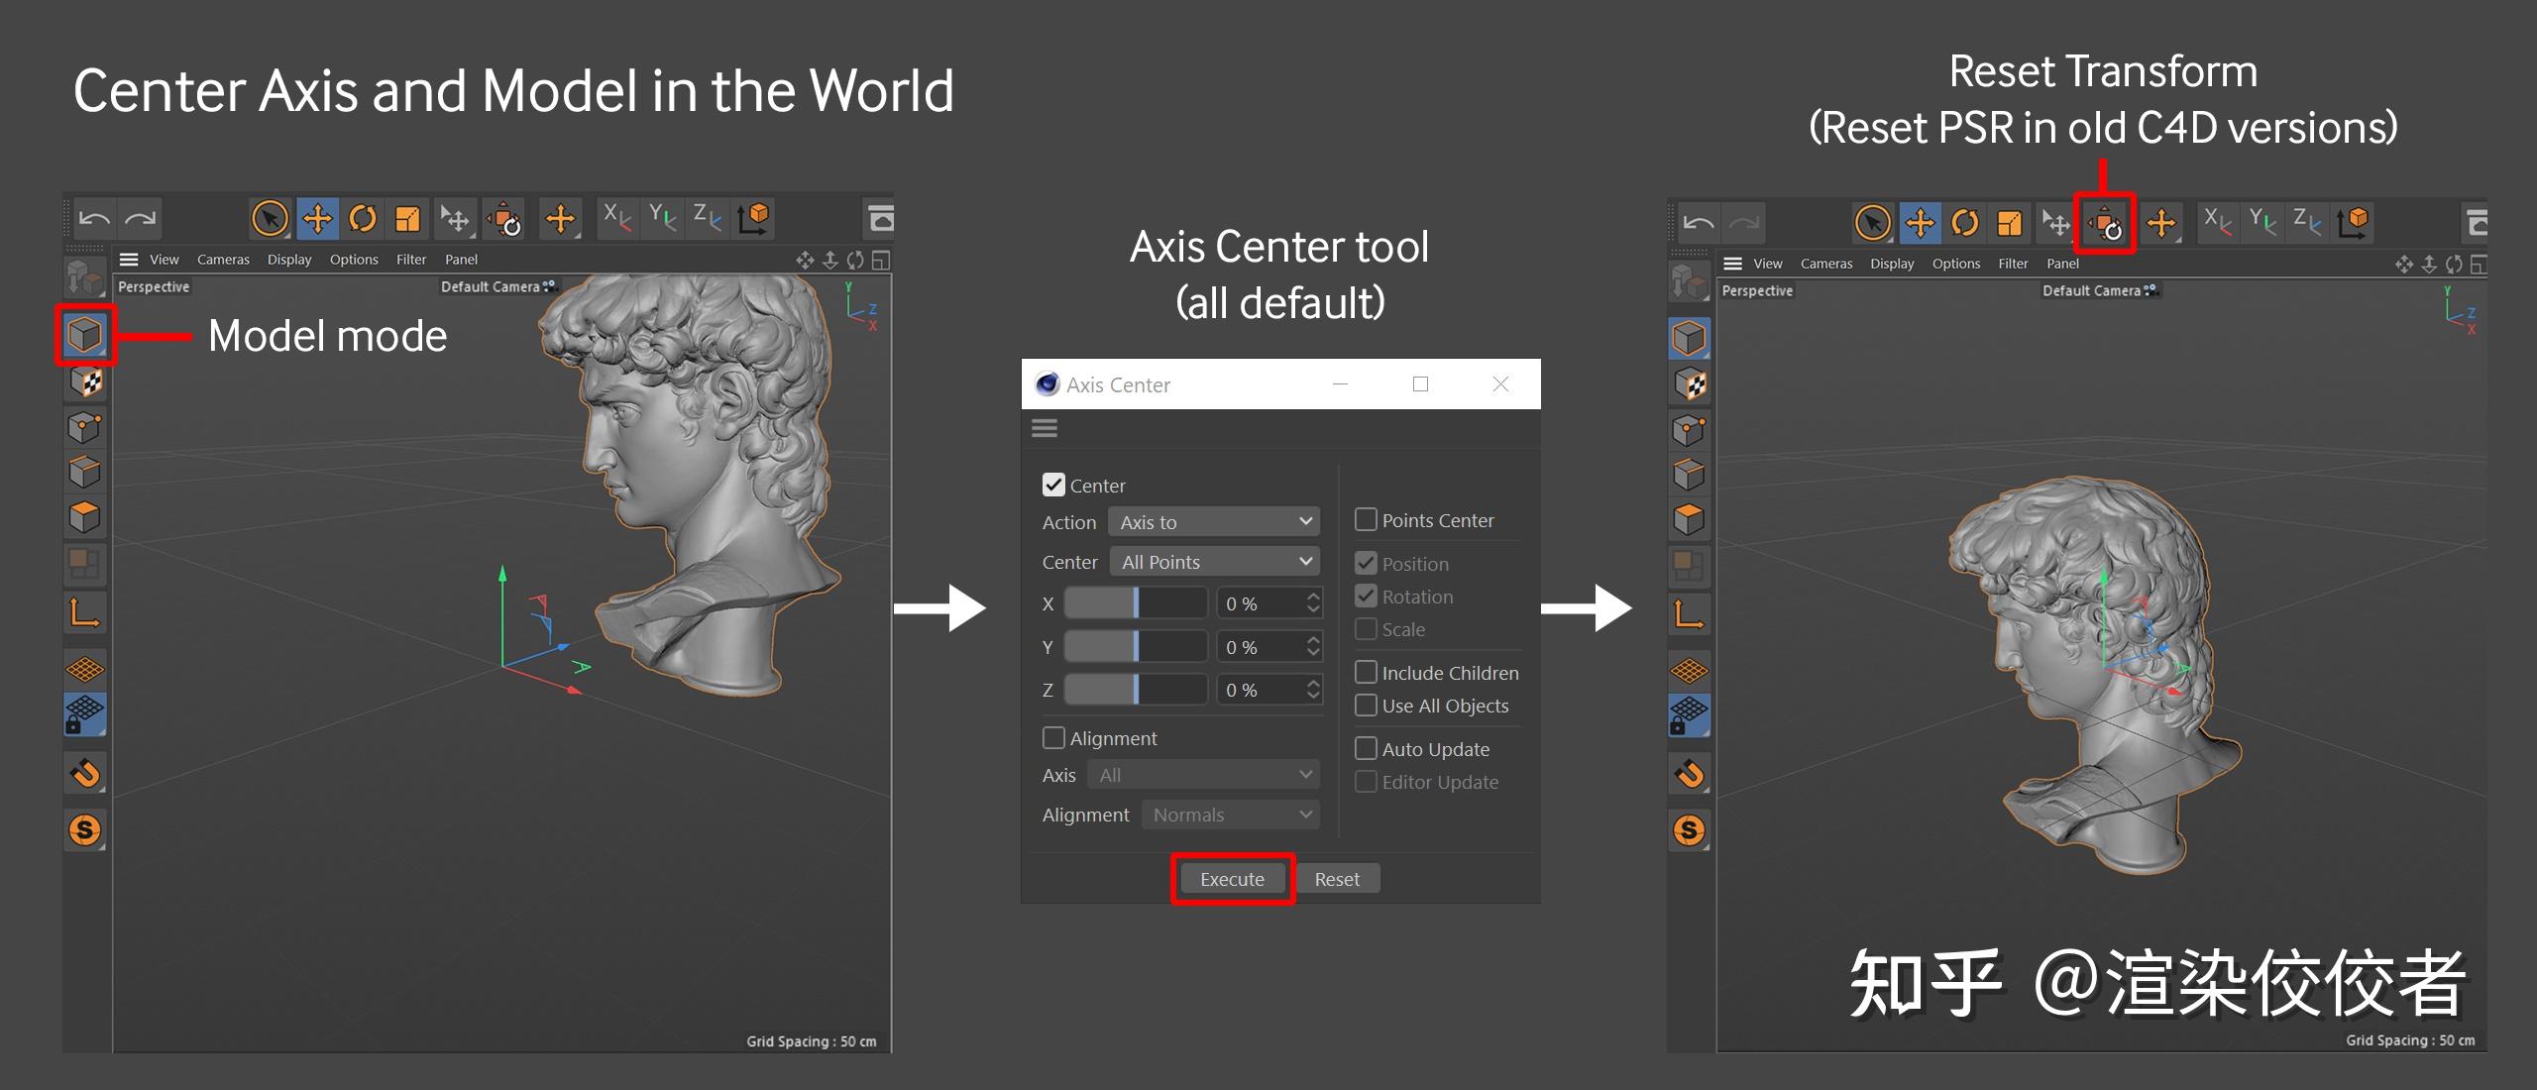
Task: Select the Scale tool in left toolbar
Action: point(407,218)
